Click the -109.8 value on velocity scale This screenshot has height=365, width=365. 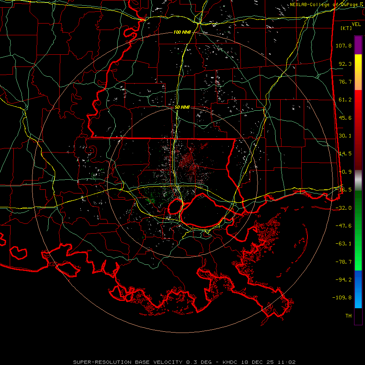coord(342,298)
